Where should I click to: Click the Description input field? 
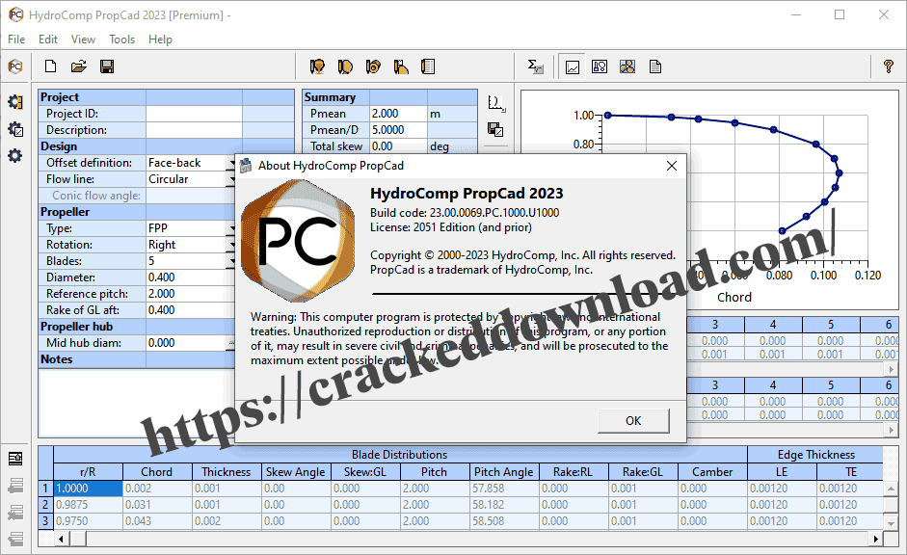coord(194,130)
